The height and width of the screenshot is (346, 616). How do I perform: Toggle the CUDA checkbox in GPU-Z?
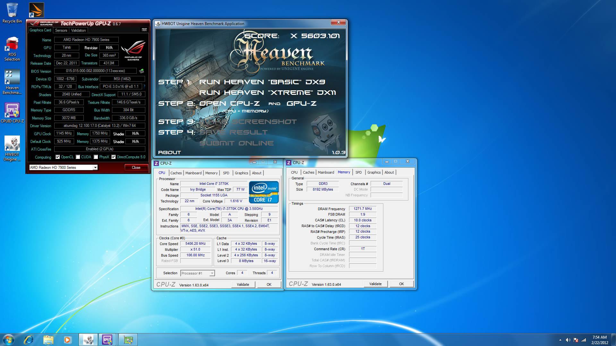(x=78, y=157)
